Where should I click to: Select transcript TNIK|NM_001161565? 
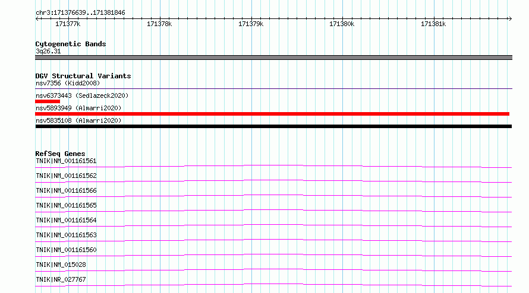[66, 205]
